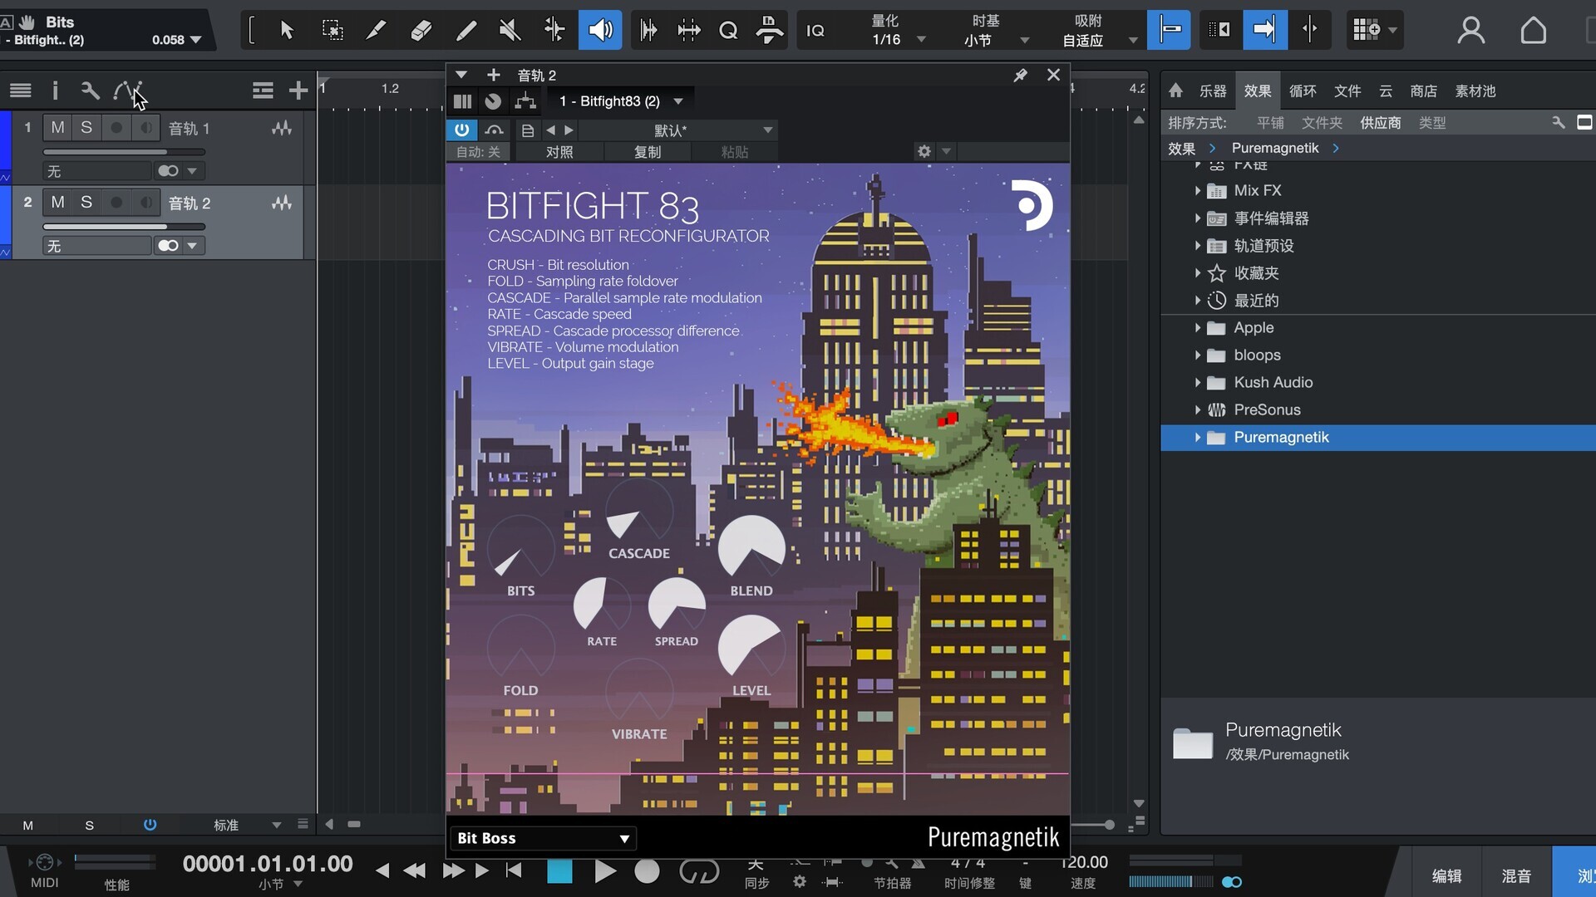Expand the Apple vendor folder
Viewport: 1596px width, 897px height.
click(x=1198, y=328)
